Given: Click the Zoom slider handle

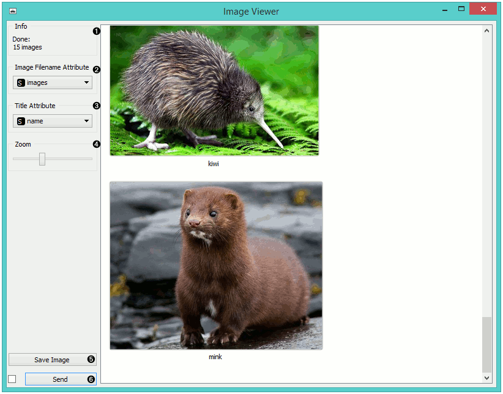Looking at the screenshot, I should pos(42,159).
